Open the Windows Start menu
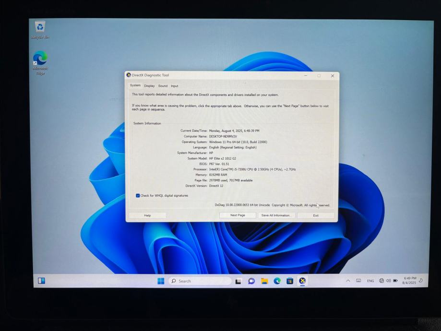Viewport: 441px width, 331px height. [x=161, y=281]
